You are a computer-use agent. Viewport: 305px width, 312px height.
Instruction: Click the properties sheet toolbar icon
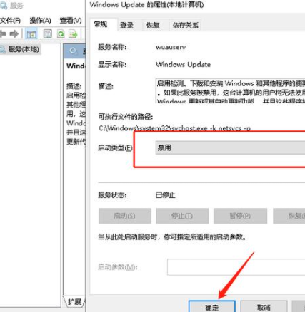[x=48, y=34]
